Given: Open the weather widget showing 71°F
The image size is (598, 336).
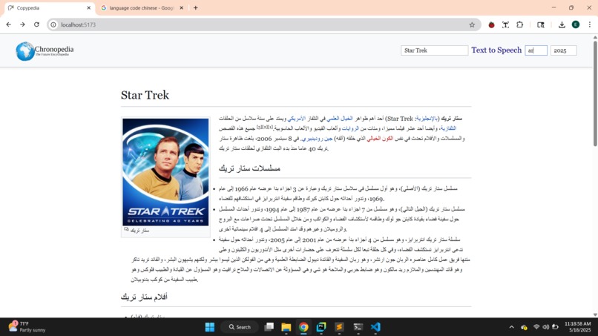Looking at the screenshot, I should tap(27, 327).
